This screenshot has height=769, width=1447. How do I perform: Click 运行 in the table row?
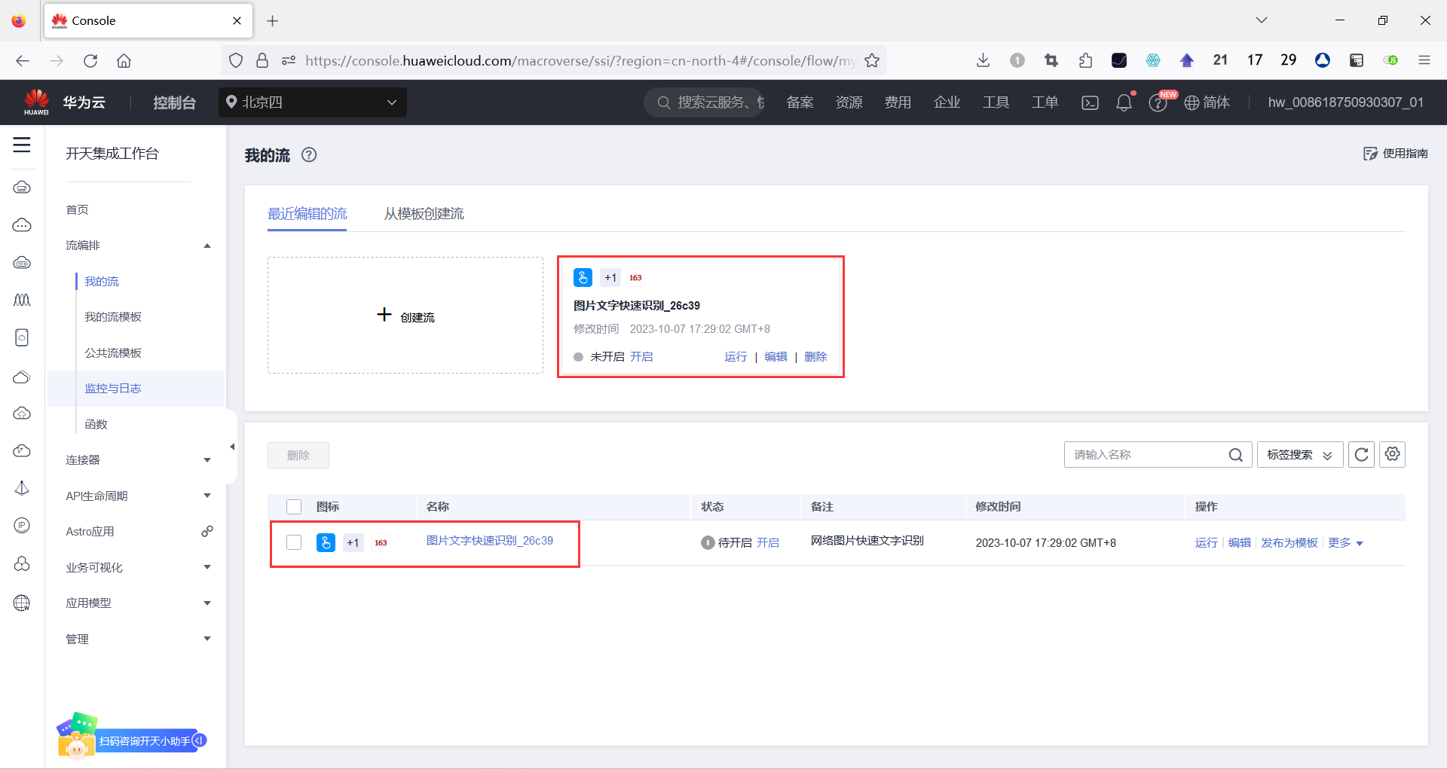pos(1206,543)
